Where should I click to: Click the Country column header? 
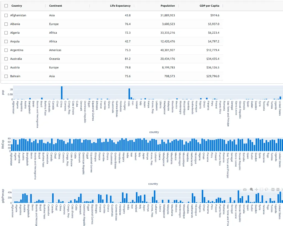point(17,6)
